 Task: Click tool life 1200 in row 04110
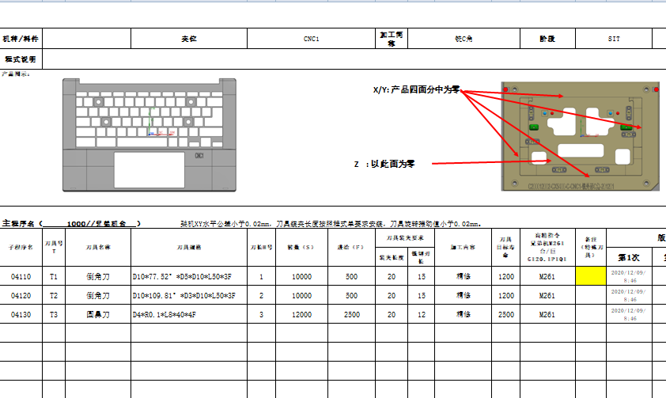point(506,276)
